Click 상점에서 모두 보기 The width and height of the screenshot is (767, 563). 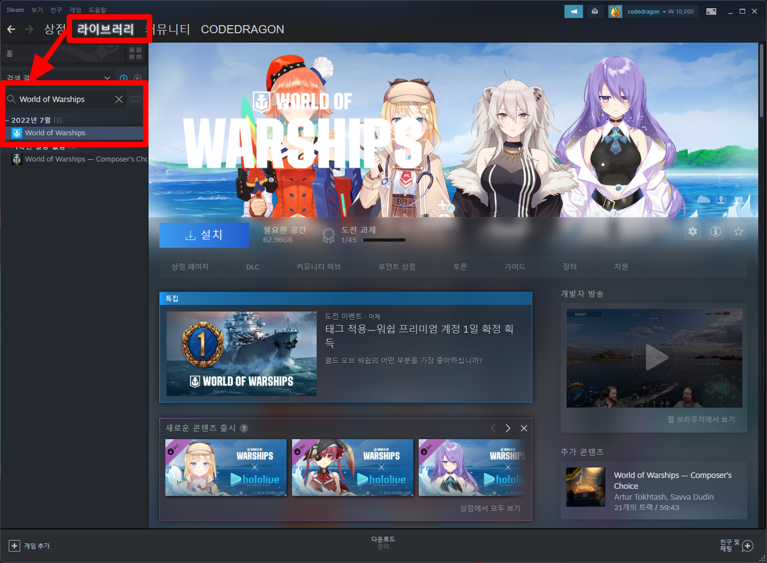point(490,508)
